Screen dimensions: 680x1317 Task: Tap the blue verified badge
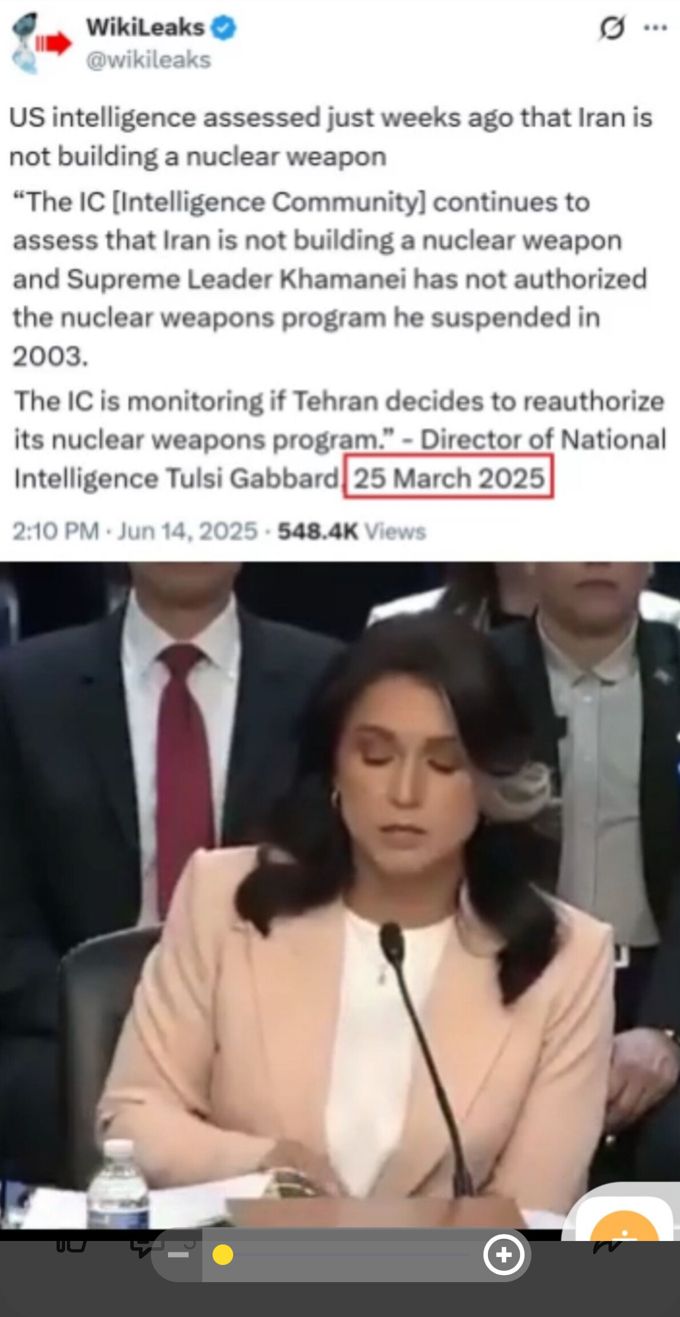click(224, 28)
